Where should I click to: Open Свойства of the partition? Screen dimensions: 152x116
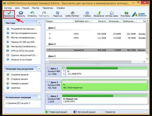click(x=13, y=88)
